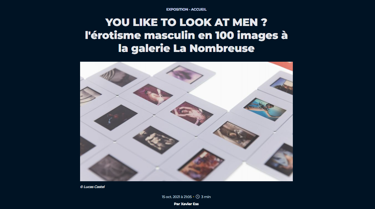Click the clock icon beside reading time
This screenshot has height=209, width=375.
click(198, 197)
